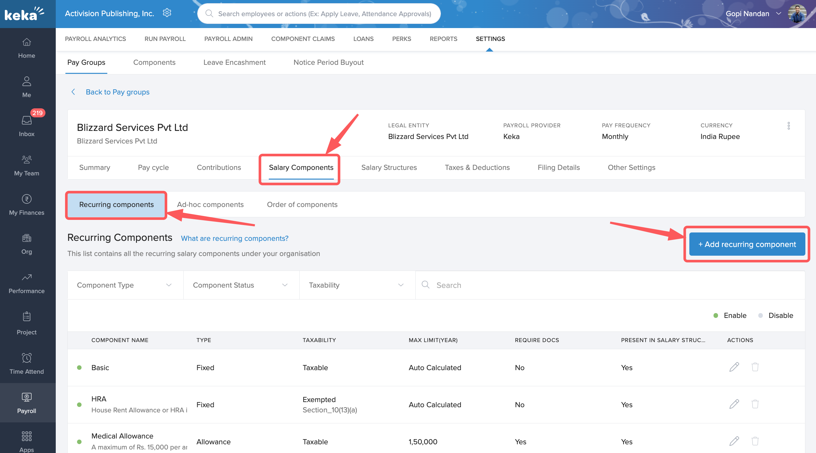The image size is (816, 453).
Task: Open My Finances rupee icon
Action: 26,199
